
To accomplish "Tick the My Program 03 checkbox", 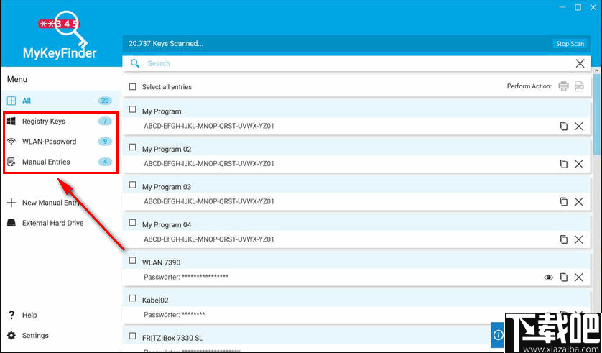I will pos(132,185).
